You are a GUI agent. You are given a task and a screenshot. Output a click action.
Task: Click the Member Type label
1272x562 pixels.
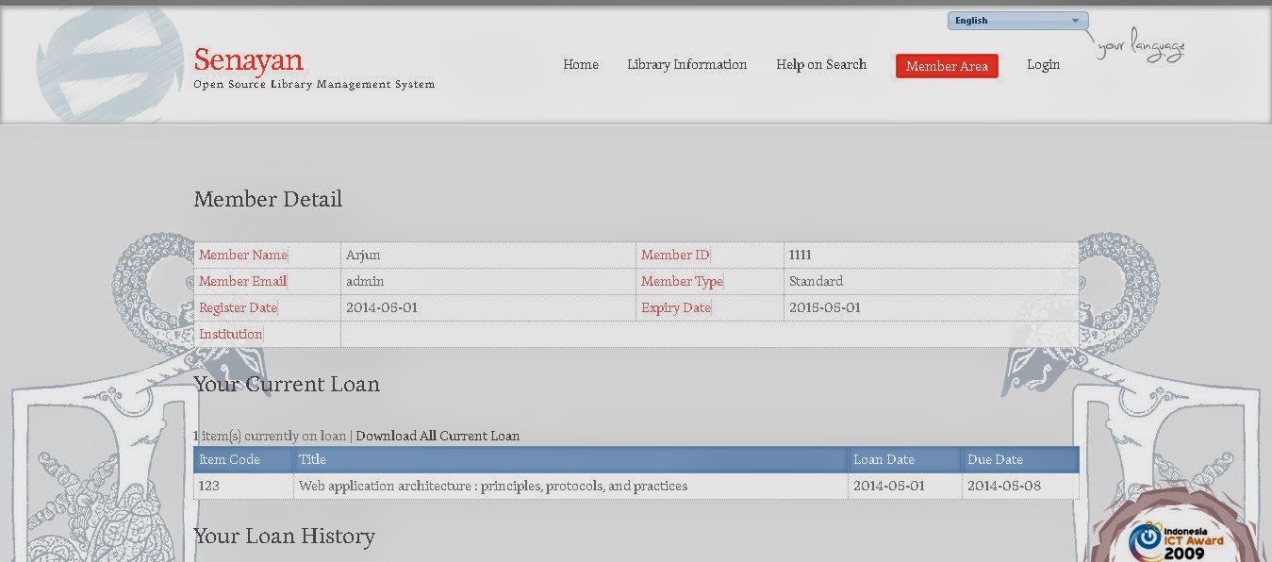pos(682,281)
